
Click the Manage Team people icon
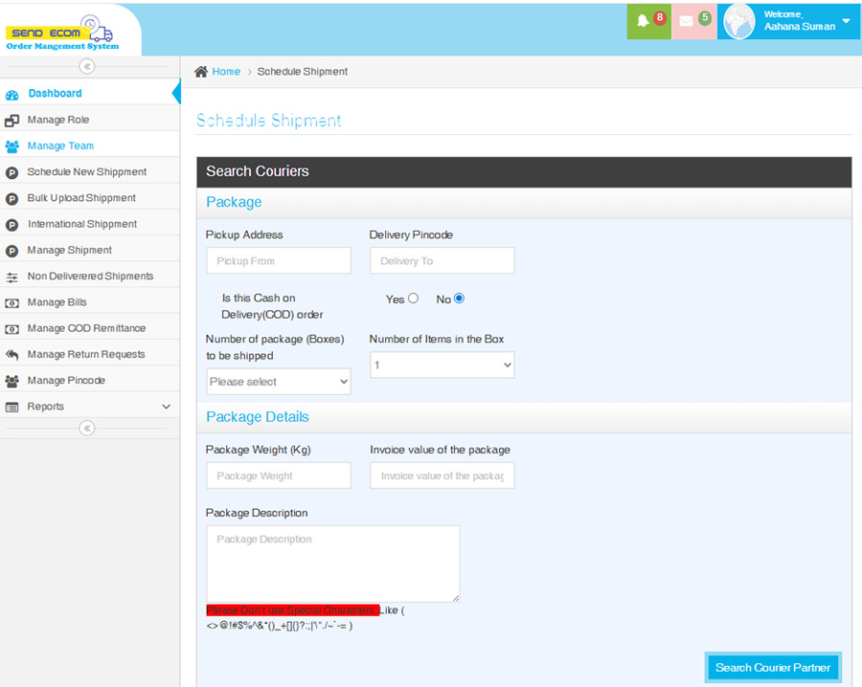(11, 146)
